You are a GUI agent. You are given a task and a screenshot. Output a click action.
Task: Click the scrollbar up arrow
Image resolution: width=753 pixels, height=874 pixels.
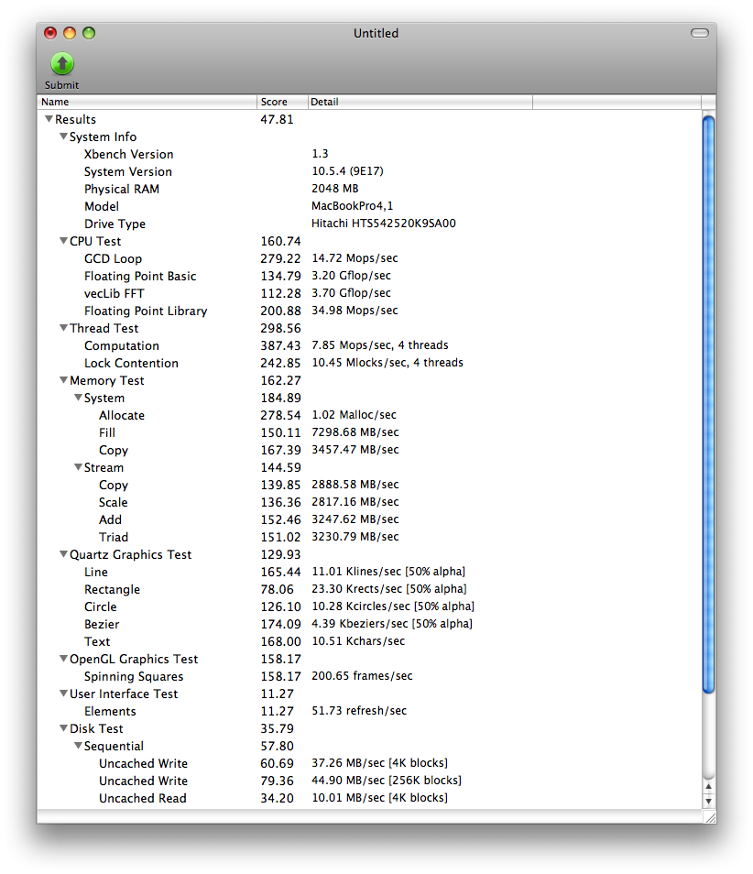coord(708,786)
